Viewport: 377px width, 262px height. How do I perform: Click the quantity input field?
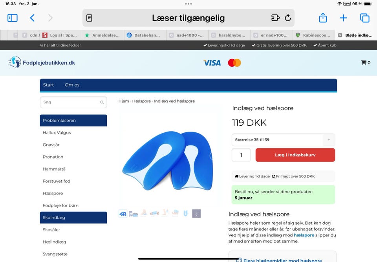241,155
